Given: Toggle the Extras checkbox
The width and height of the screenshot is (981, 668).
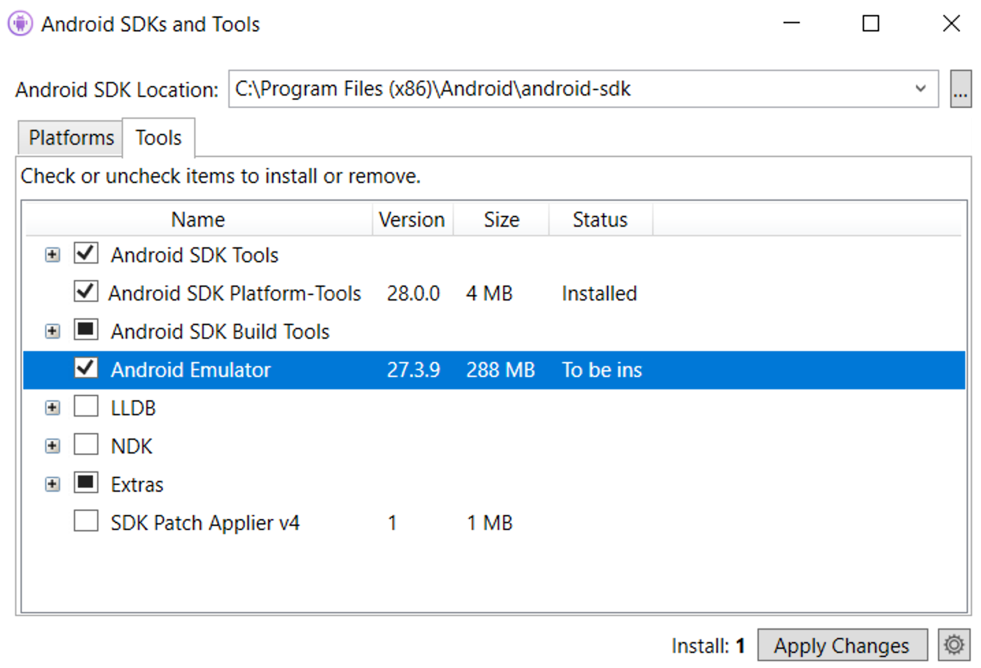Looking at the screenshot, I should point(86,483).
